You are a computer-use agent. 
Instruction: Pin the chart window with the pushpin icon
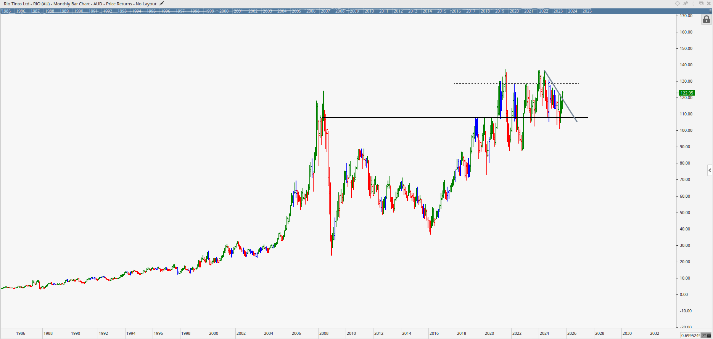coord(686,3)
